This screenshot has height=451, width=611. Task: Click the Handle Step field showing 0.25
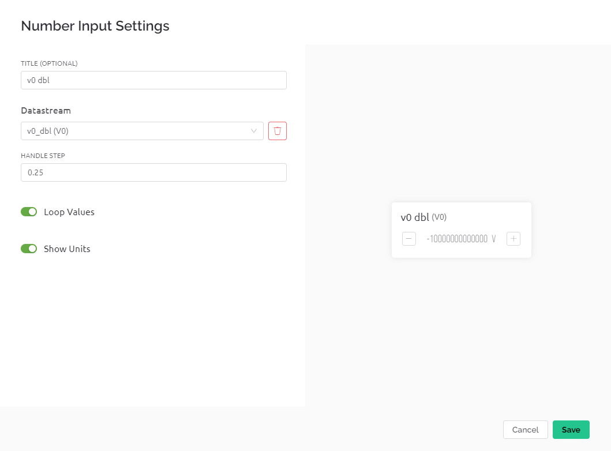[153, 172]
